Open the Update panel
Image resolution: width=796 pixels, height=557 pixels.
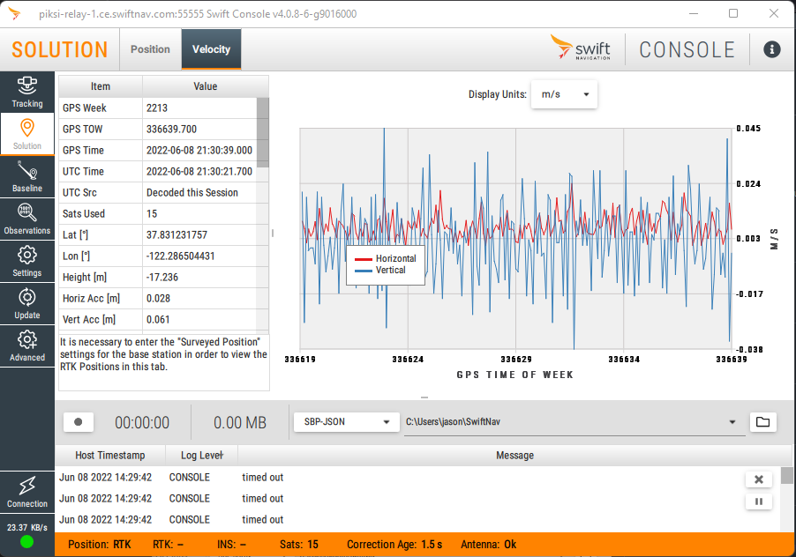(26, 303)
